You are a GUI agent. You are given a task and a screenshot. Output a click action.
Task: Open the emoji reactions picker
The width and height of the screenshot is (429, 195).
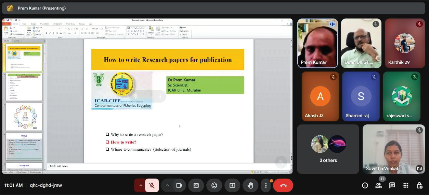(x=214, y=185)
